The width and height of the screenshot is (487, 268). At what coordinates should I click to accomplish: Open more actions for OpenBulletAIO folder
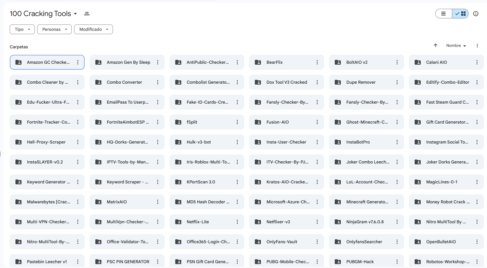pos(477,242)
